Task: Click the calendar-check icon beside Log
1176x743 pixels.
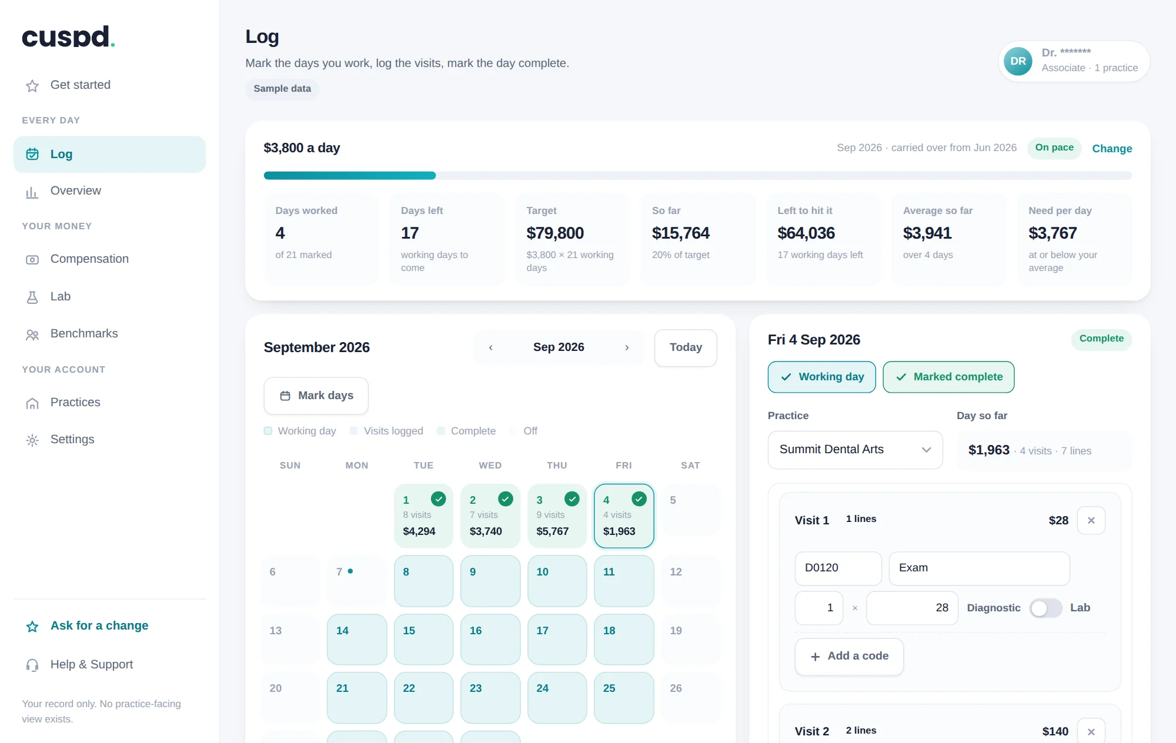Action: pos(32,154)
